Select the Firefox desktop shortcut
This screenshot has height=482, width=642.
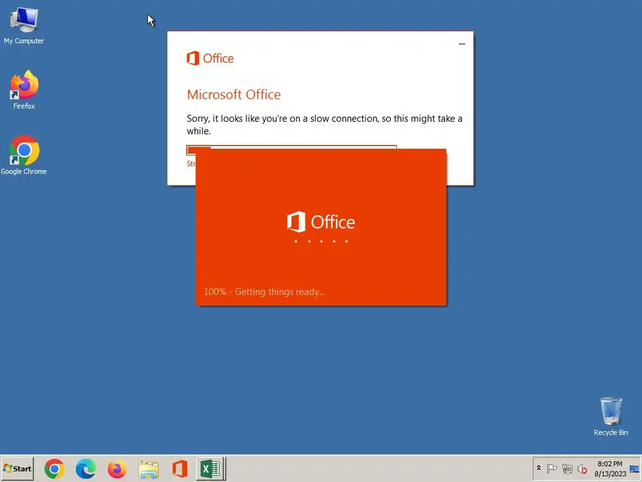(24, 90)
